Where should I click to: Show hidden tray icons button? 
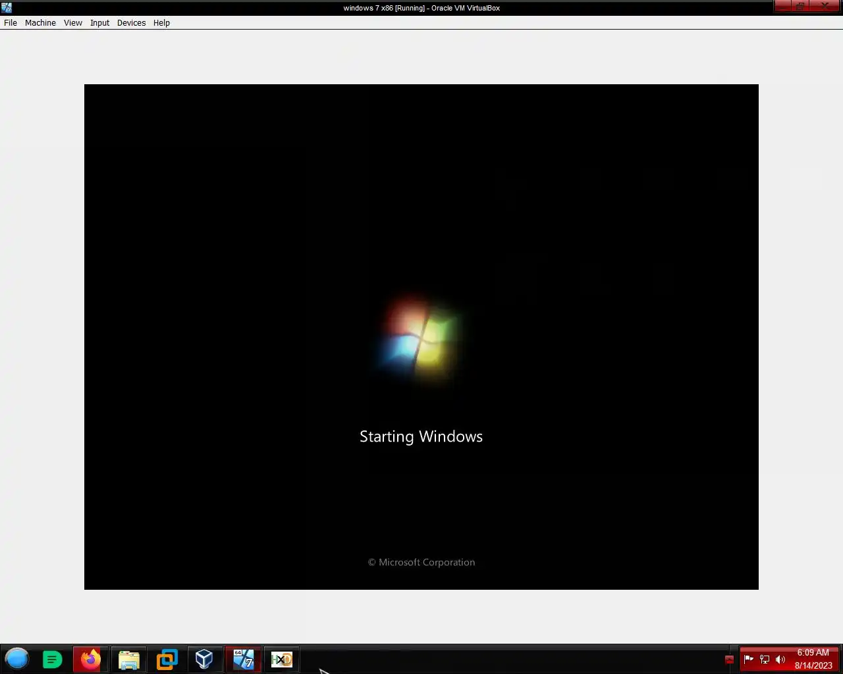click(x=729, y=659)
